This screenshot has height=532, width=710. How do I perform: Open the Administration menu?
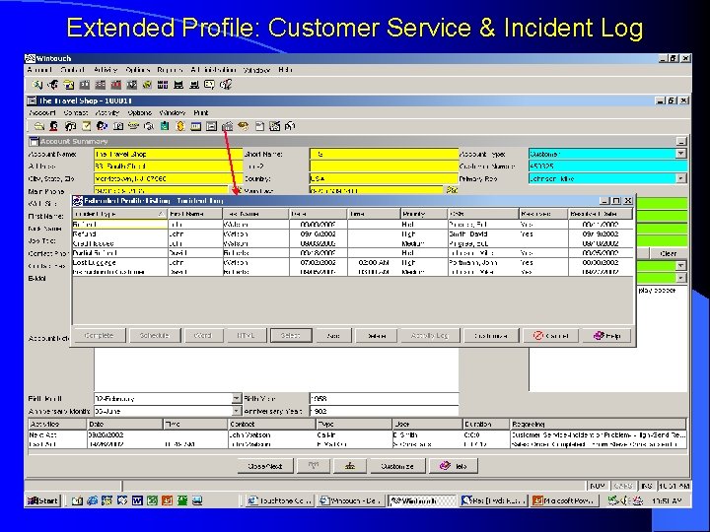[x=213, y=70]
